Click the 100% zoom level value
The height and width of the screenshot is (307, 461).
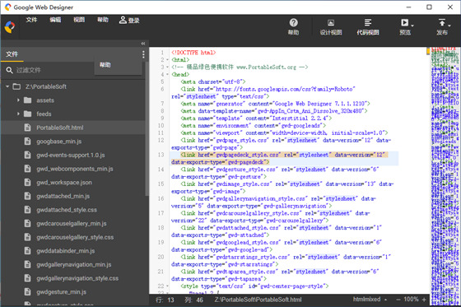coord(411,300)
